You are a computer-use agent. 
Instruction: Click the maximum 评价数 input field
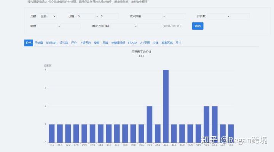pyautogui.click(x=240, y=16)
